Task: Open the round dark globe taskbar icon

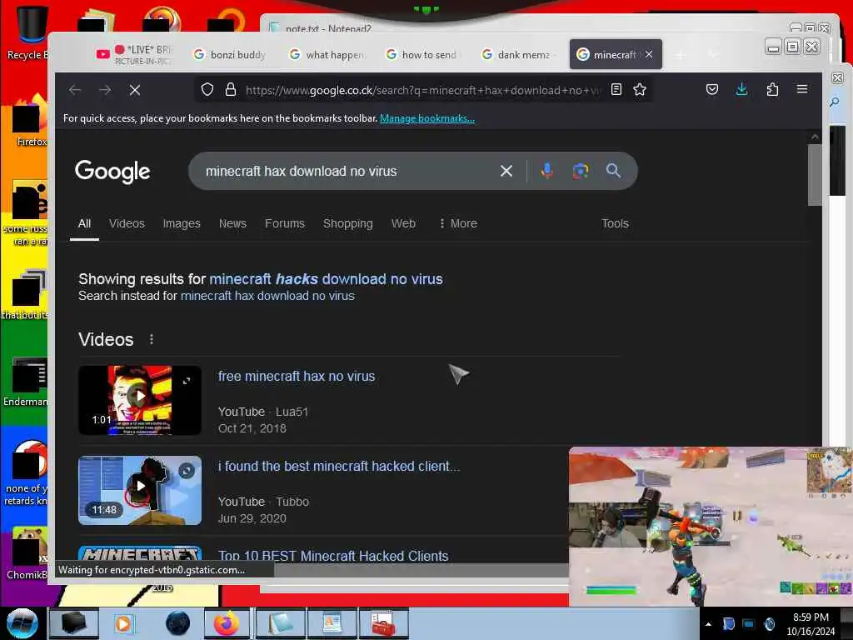Action: pyautogui.click(x=177, y=623)
